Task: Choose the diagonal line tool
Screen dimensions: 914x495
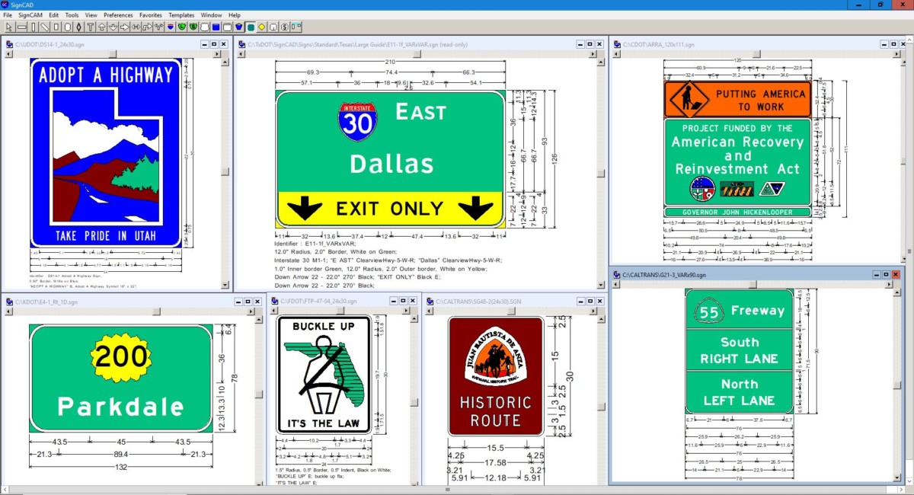Action: (x=45, y=27)
